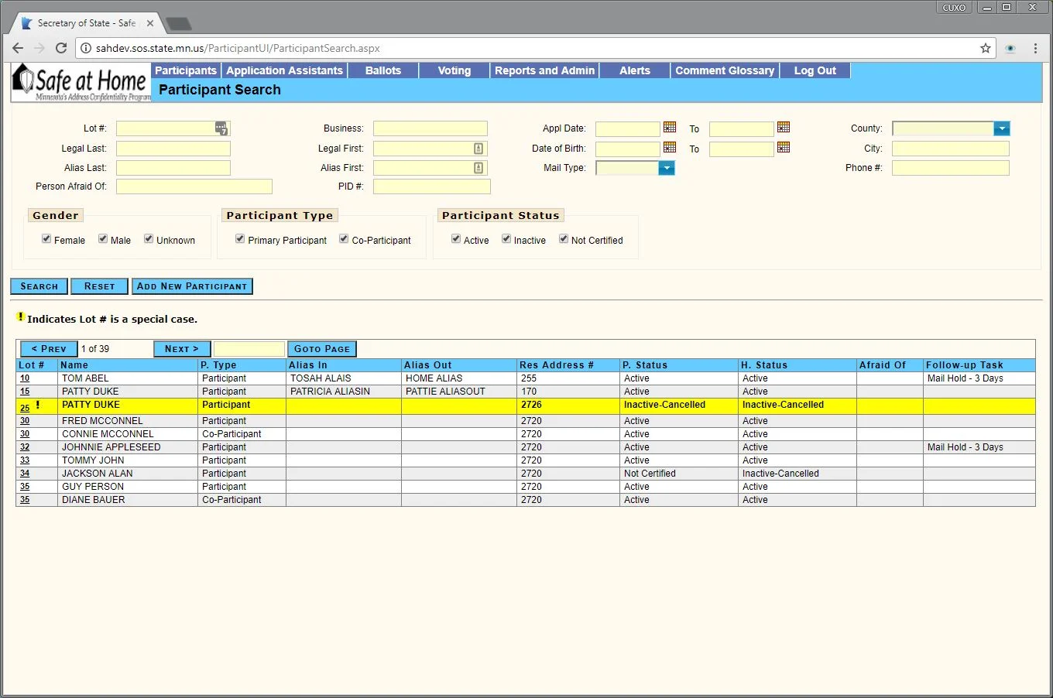Image resolution: width=1053 pixels, height=698 pixels.
Task: Go to next results page with Next
Action: (x=182, y=349)
